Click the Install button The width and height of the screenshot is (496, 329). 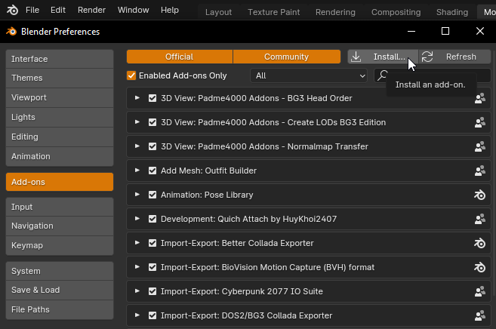(381, 57)
